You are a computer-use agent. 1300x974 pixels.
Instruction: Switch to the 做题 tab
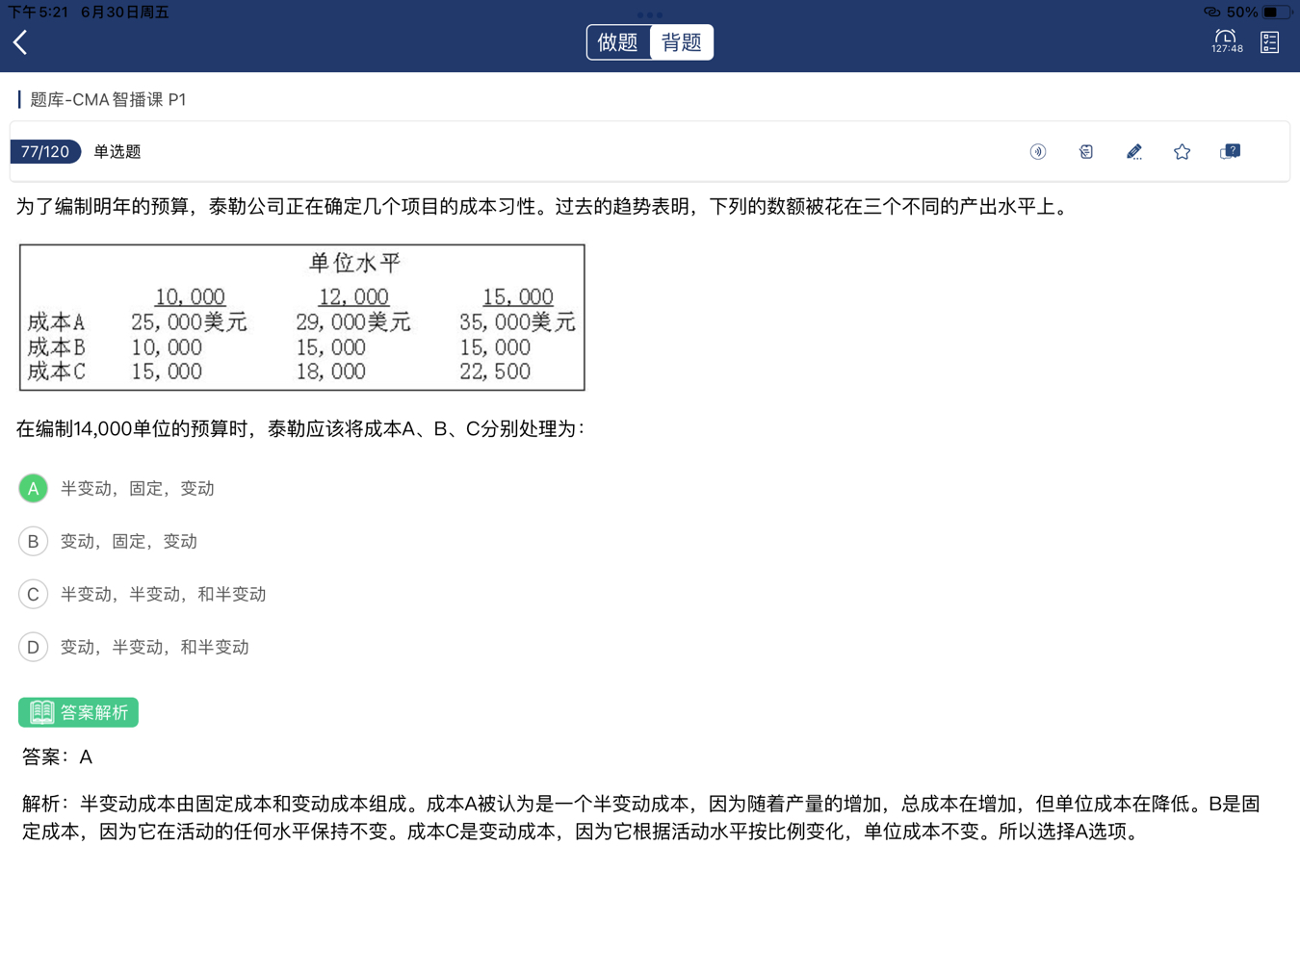618,42
